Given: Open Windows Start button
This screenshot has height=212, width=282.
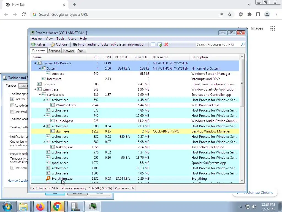Looking at the screenshot, I should click(x=7, y=206).
